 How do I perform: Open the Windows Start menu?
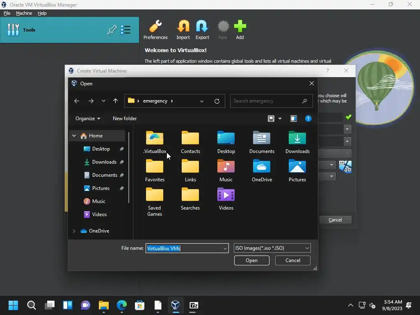point(13,305)
